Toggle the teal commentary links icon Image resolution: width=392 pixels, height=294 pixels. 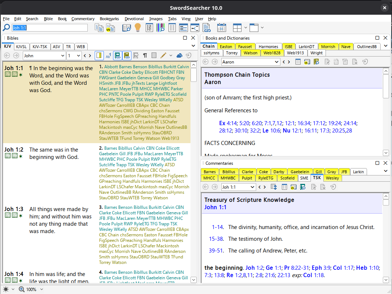coord(117,55)
